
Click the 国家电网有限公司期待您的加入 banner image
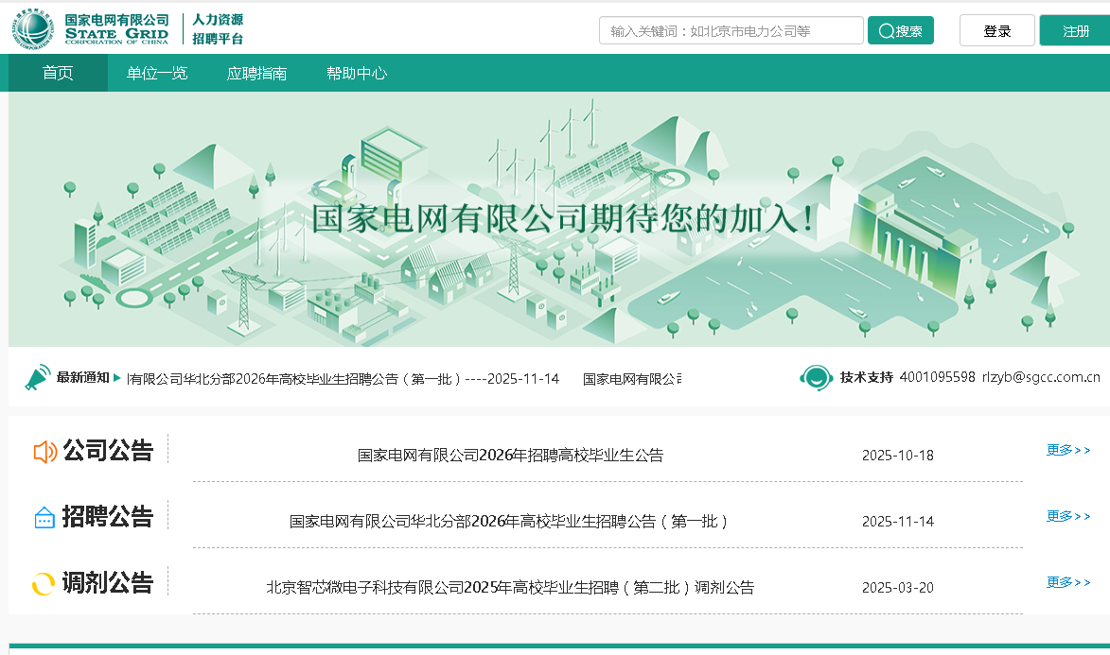tap(559, 218)
